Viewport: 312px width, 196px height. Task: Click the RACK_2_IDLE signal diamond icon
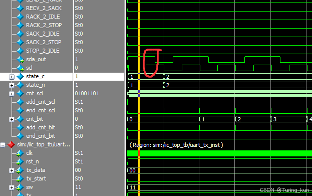pyautogui.click(x=20, y=17)
